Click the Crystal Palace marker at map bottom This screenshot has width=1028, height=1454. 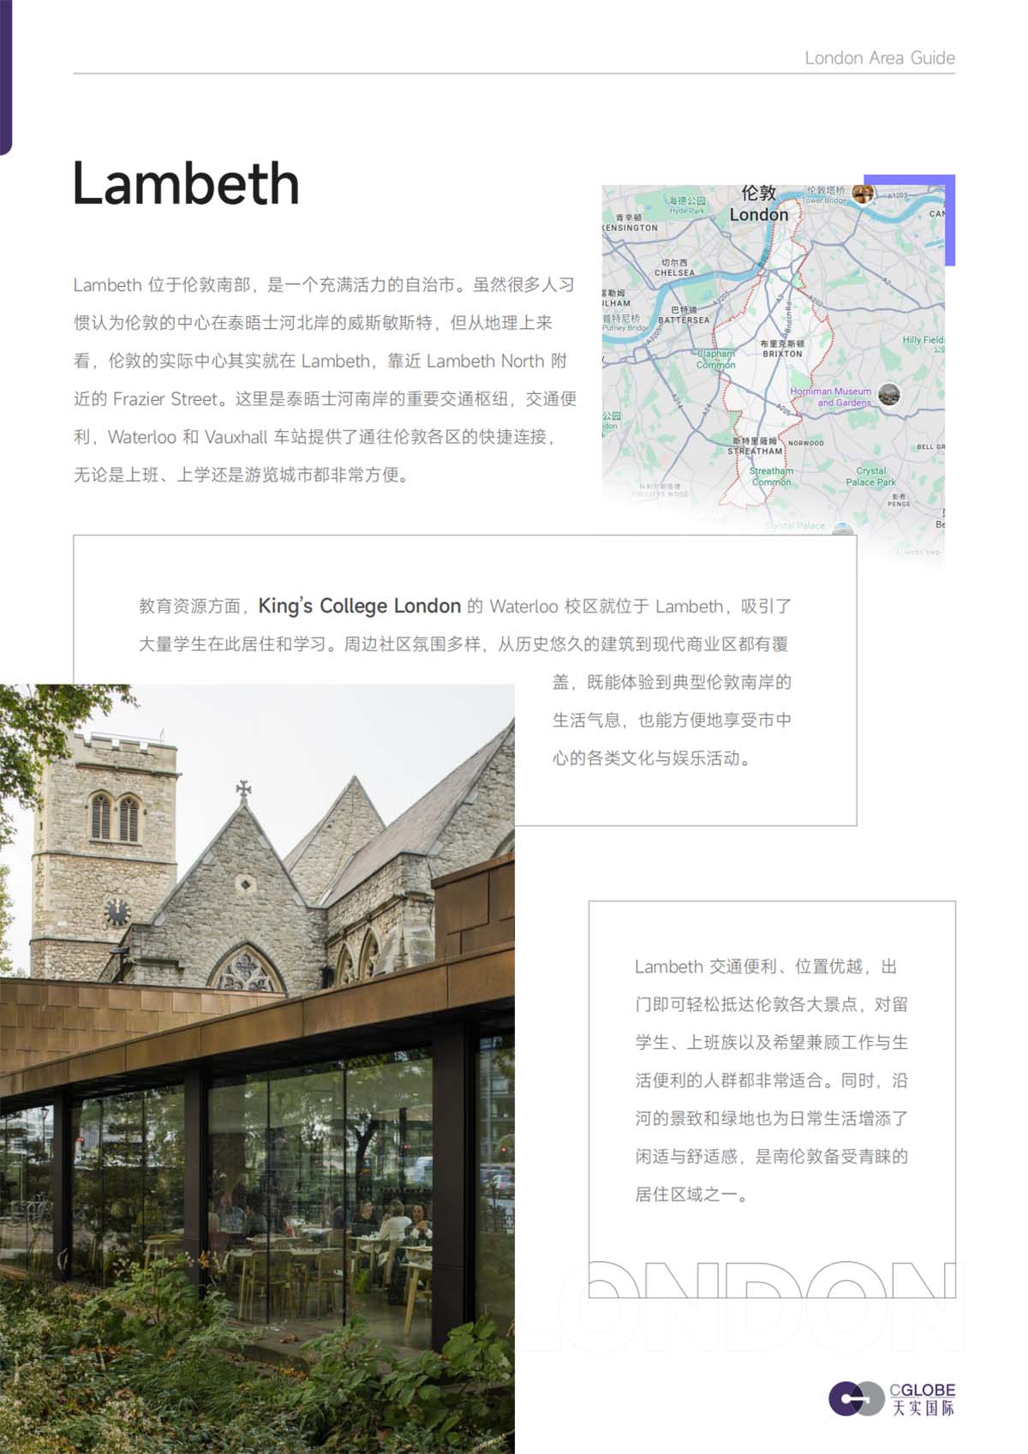click(x=842, y=530)
